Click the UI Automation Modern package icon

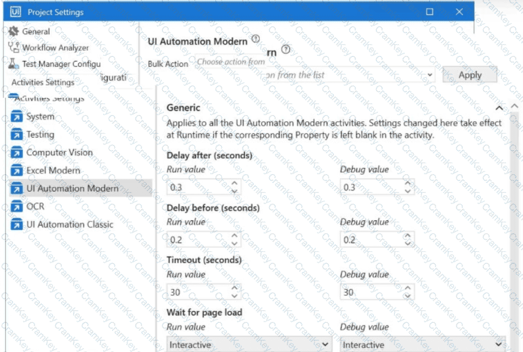coord(17,189)
